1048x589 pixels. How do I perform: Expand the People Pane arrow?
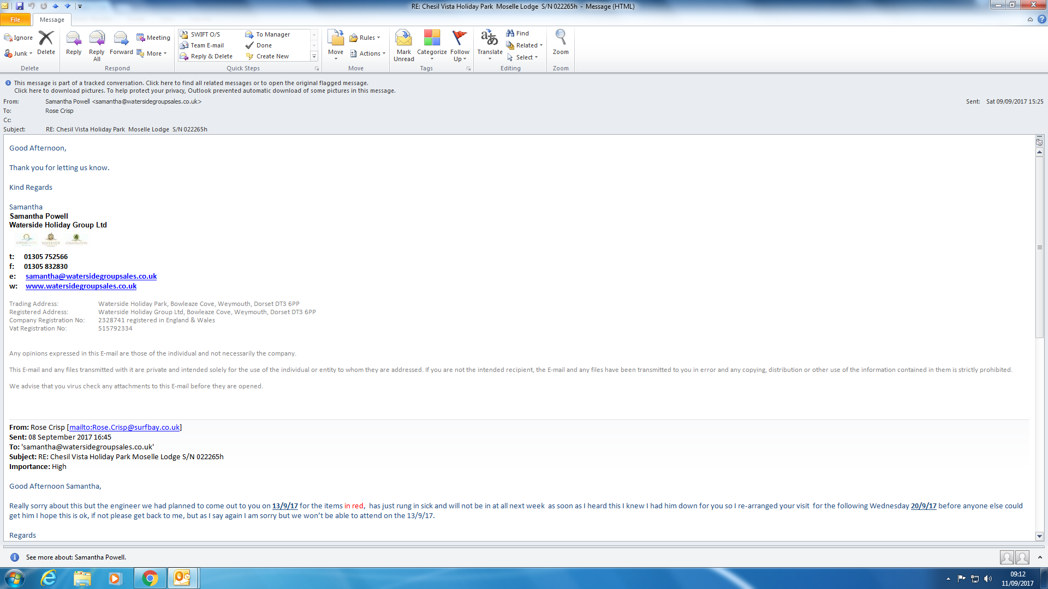(x=1040, y=557)
